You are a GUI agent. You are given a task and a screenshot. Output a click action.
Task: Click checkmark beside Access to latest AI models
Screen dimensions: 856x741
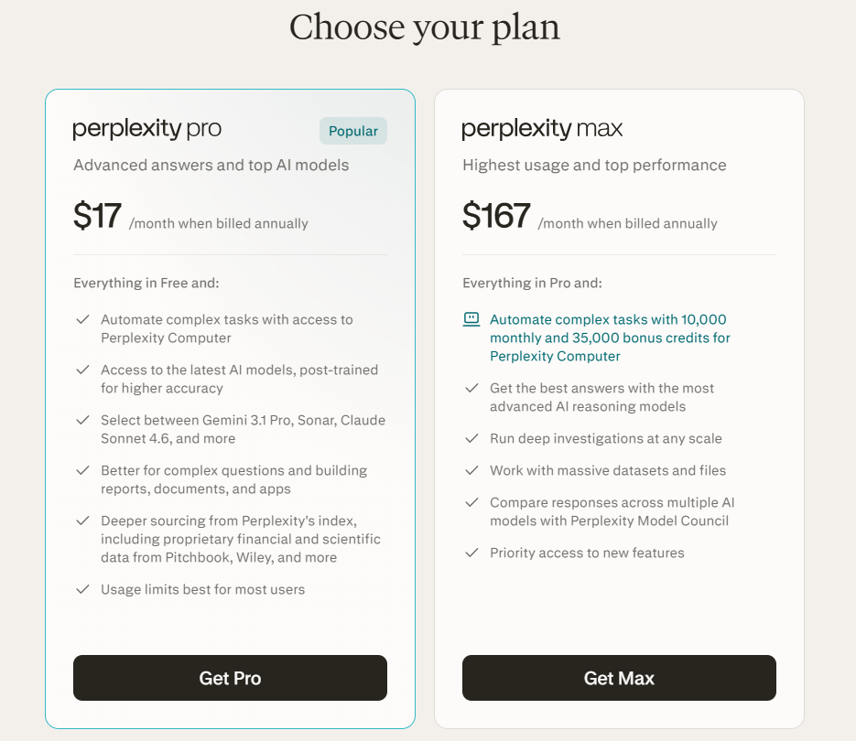[82, 370]
